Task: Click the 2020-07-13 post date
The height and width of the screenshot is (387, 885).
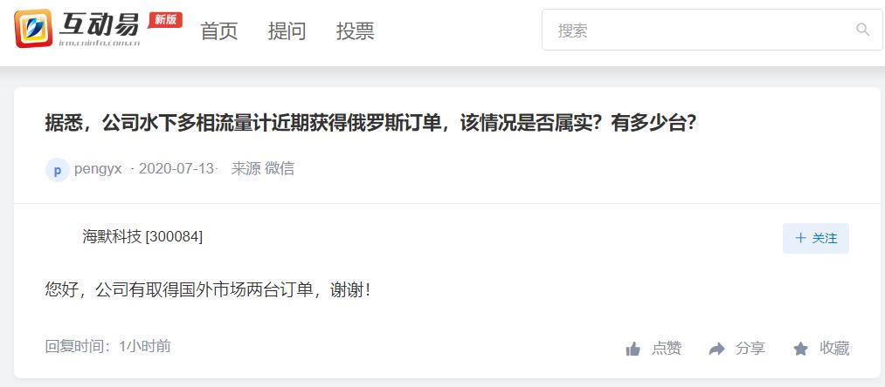Action: 176,169
